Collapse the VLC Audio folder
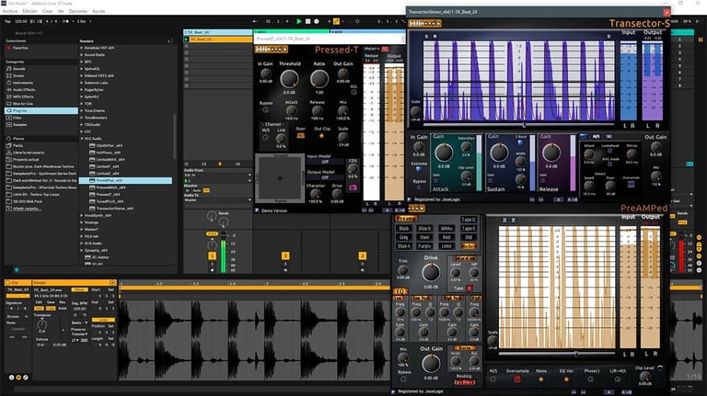The image size is (707, 396). point(81,137)
